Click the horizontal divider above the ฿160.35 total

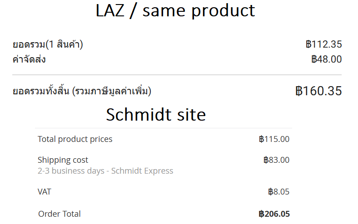pyautogui.click(x=177, y=75)
